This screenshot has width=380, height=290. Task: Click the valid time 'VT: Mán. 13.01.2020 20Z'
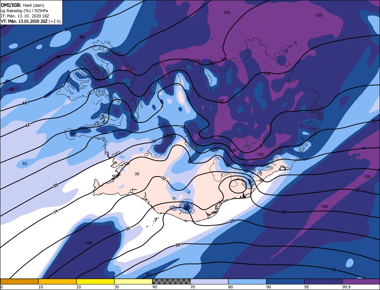coord(24,21)
